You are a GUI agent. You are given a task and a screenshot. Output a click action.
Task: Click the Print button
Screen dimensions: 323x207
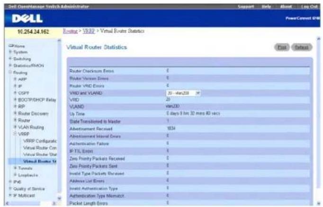(282, 47)
